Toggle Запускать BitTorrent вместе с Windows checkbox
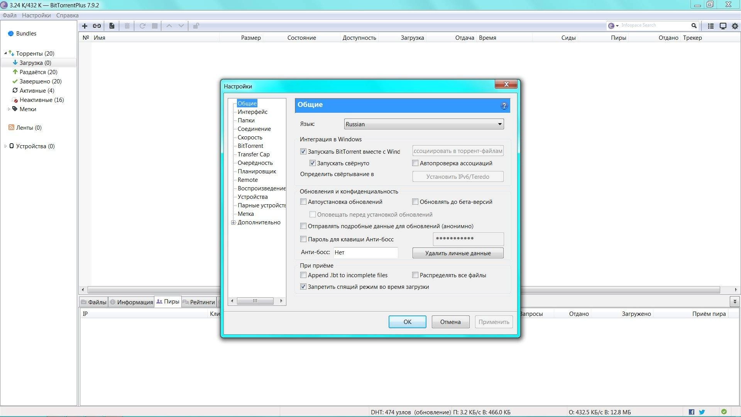 (303, 151)
